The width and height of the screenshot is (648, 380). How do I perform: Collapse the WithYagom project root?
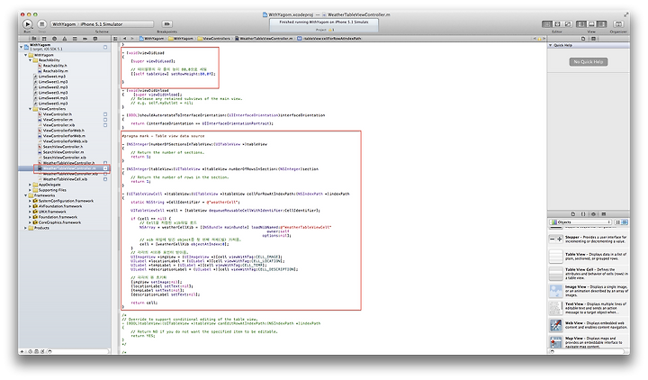pos(22,47)
